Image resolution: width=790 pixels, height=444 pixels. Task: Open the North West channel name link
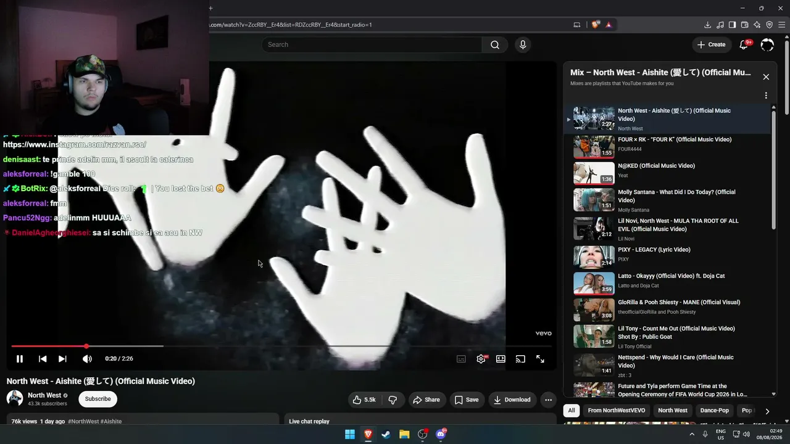pos(44,395)
